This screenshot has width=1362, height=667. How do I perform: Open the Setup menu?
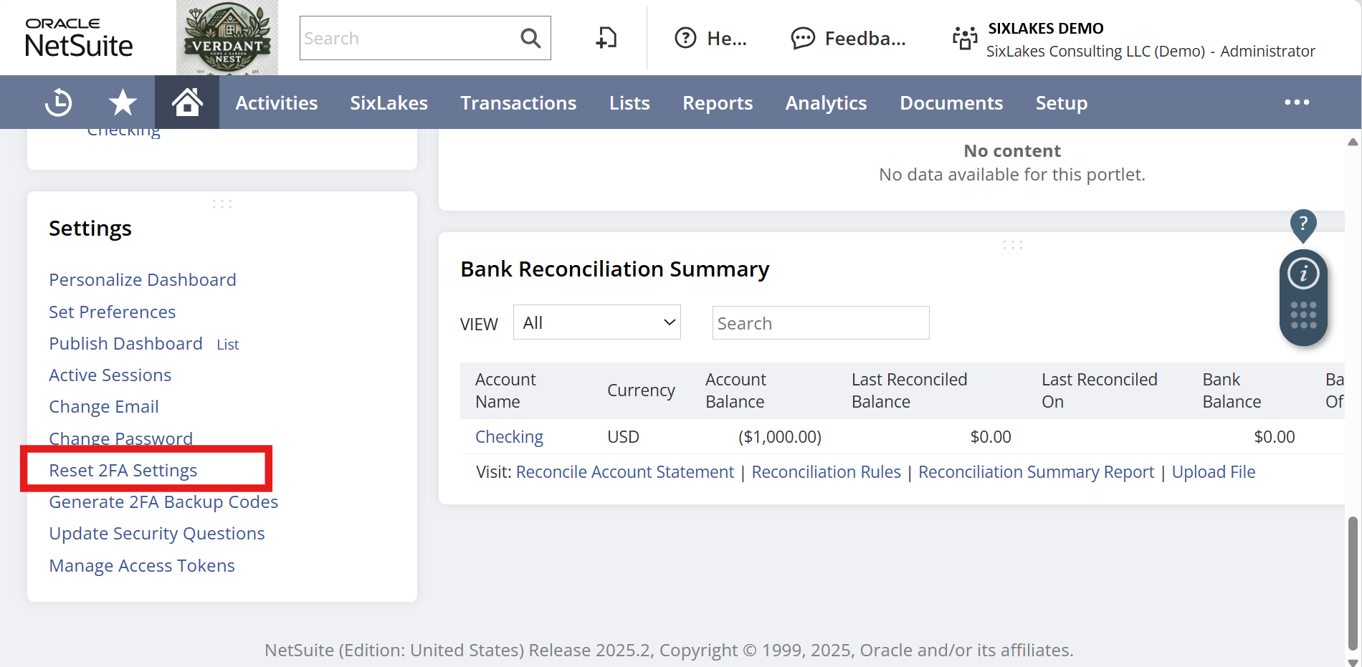click(1062, 102)
